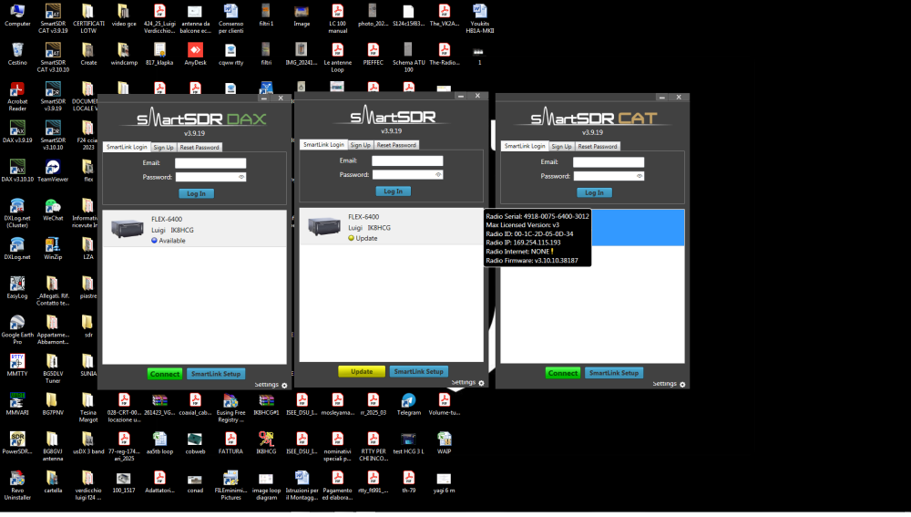This screenshot has width=911, height=517.
Task: Switch to Sign Up tab in SmartSDR window
Action: tap(360, 145)
